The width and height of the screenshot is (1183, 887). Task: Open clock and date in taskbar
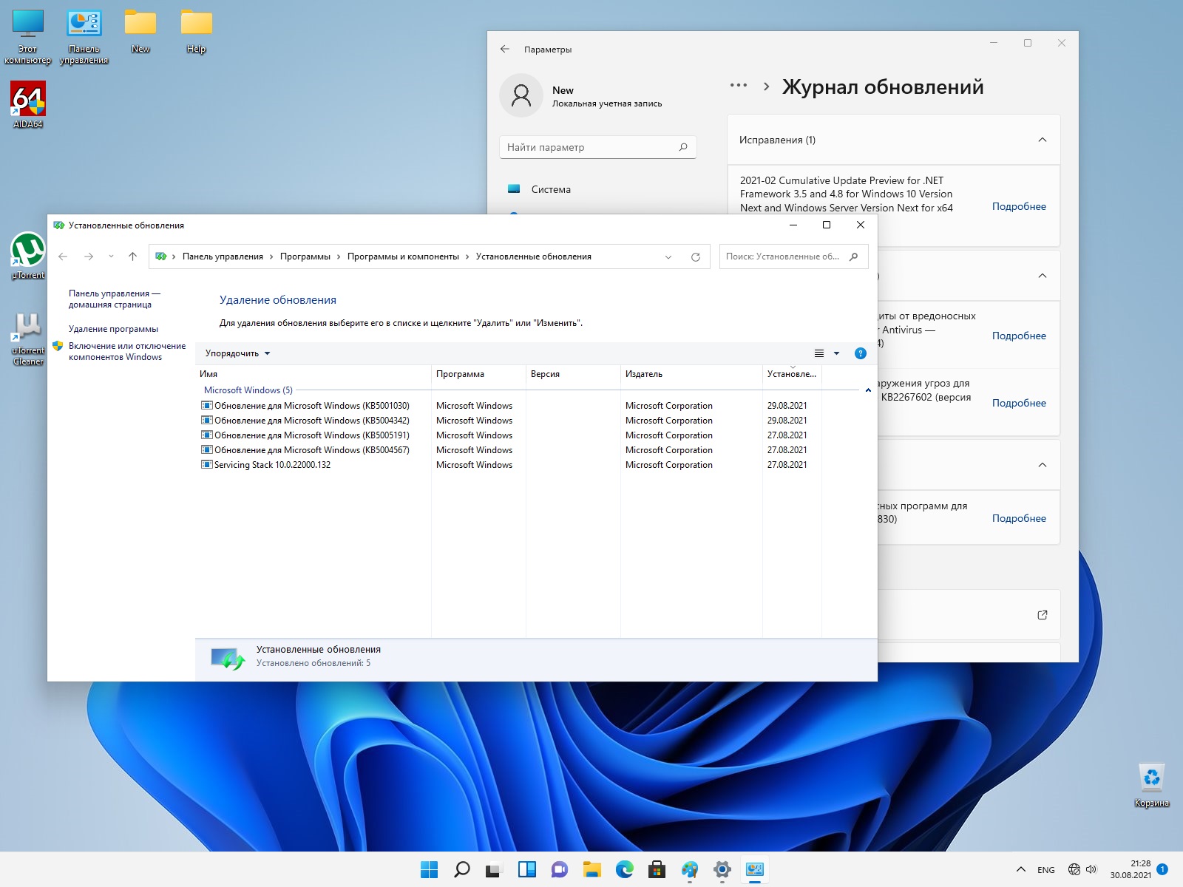(x=1130, y=869)
